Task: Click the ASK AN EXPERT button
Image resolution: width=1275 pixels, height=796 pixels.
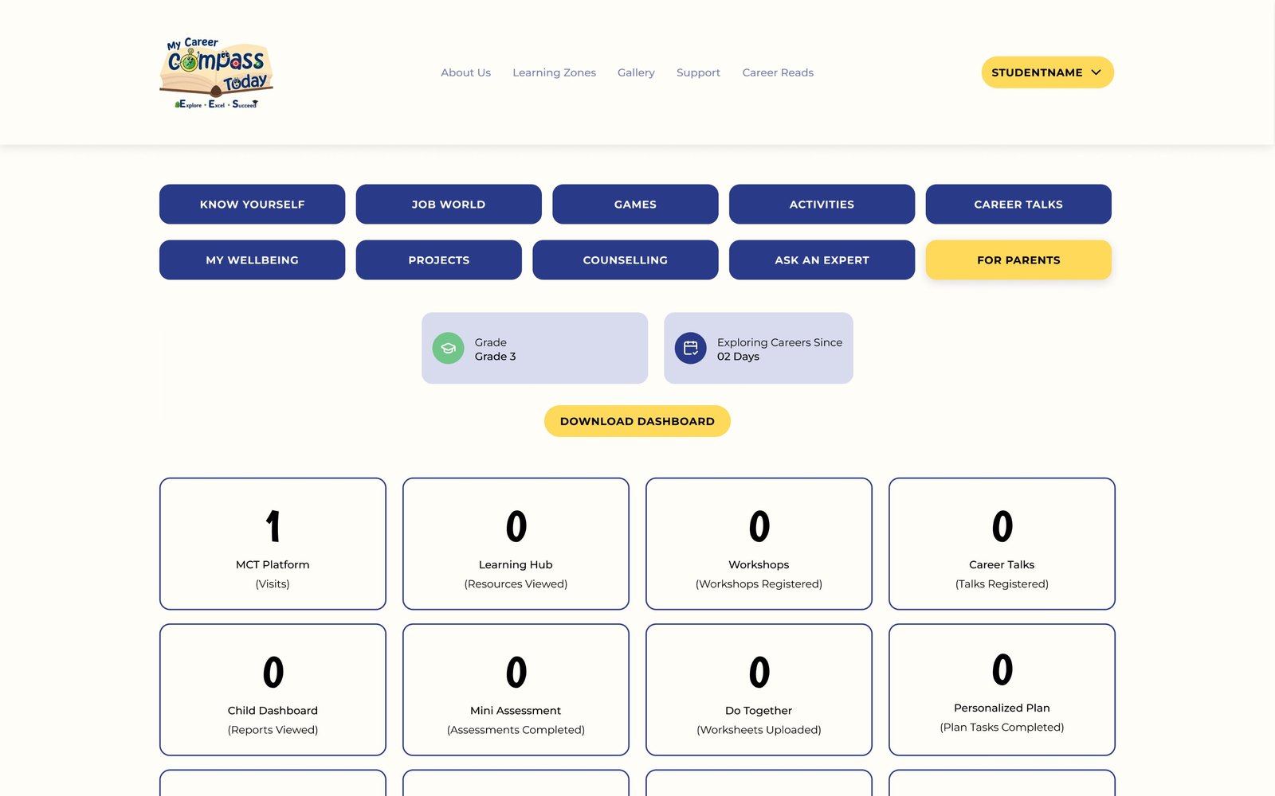Action: coord(822,260)
